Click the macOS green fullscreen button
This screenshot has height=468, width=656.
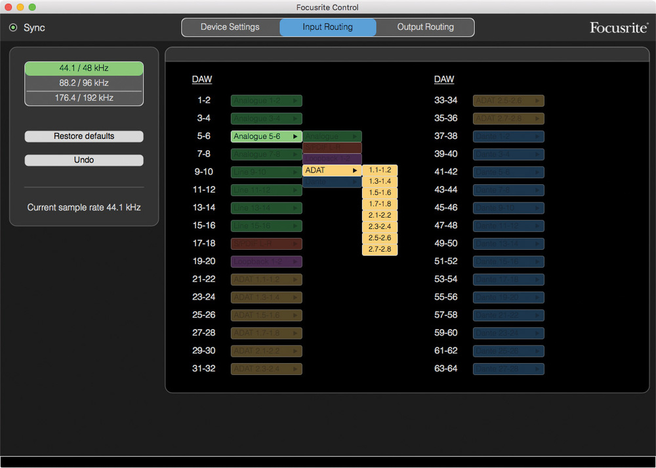[x=32, y=7]
